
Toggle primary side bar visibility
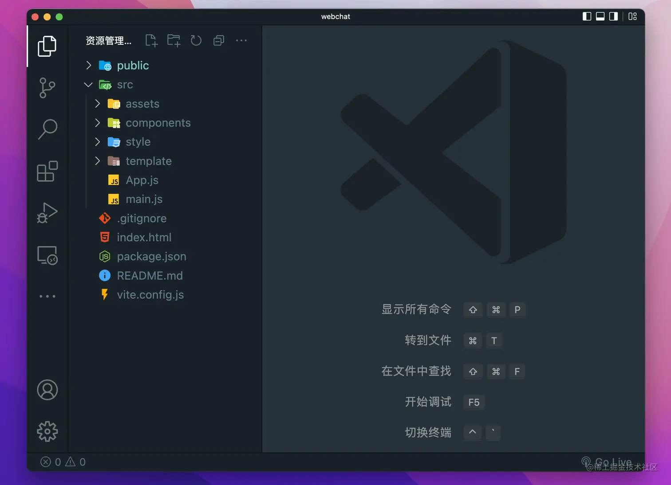click(x=587, y=16)
